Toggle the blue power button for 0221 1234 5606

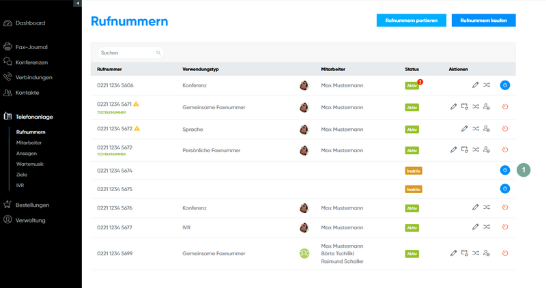pyautogui.click(x=505, y=85)
